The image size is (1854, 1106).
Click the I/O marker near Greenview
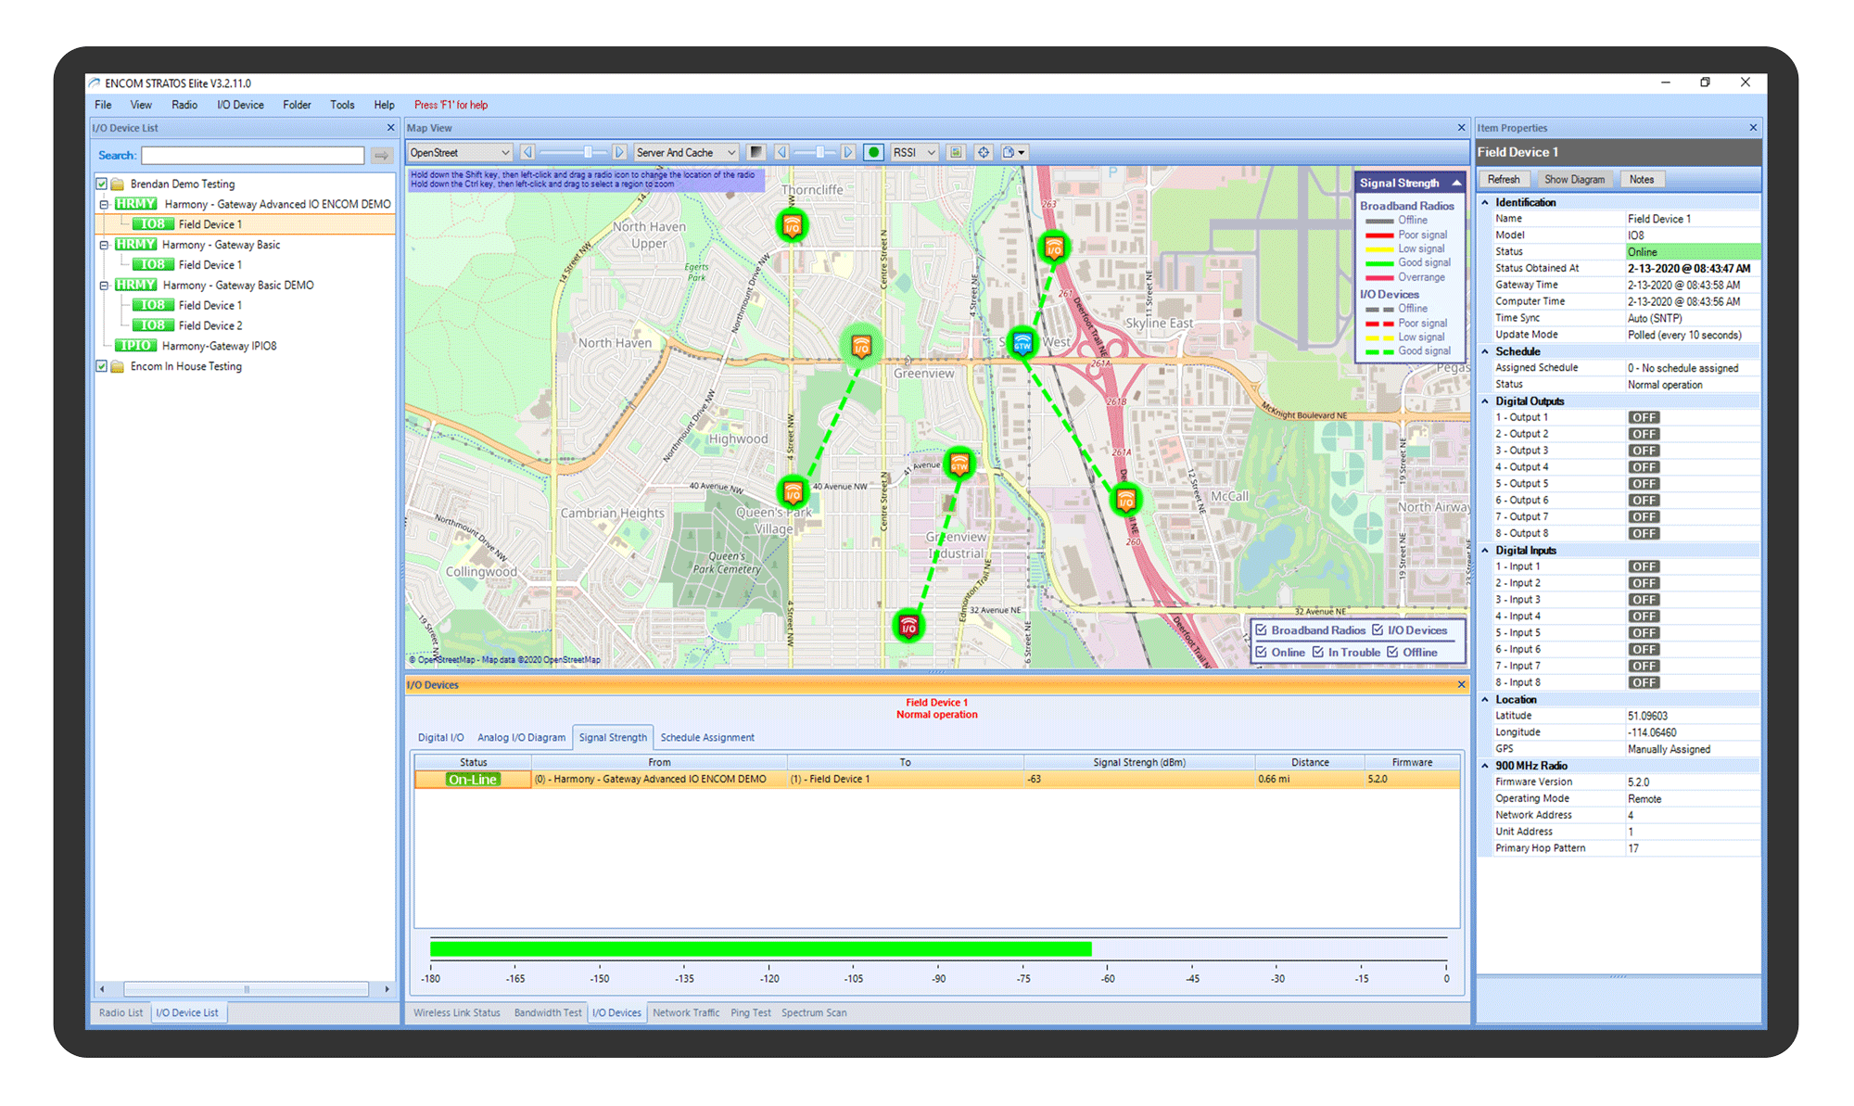click(x=861, y=347)
